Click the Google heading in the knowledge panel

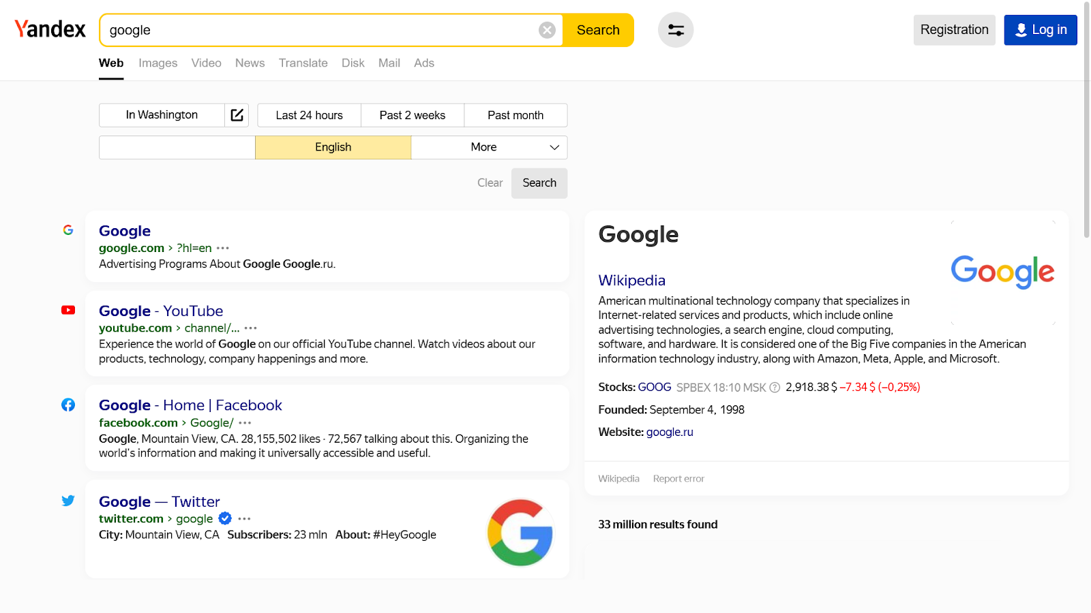[639, 234]
